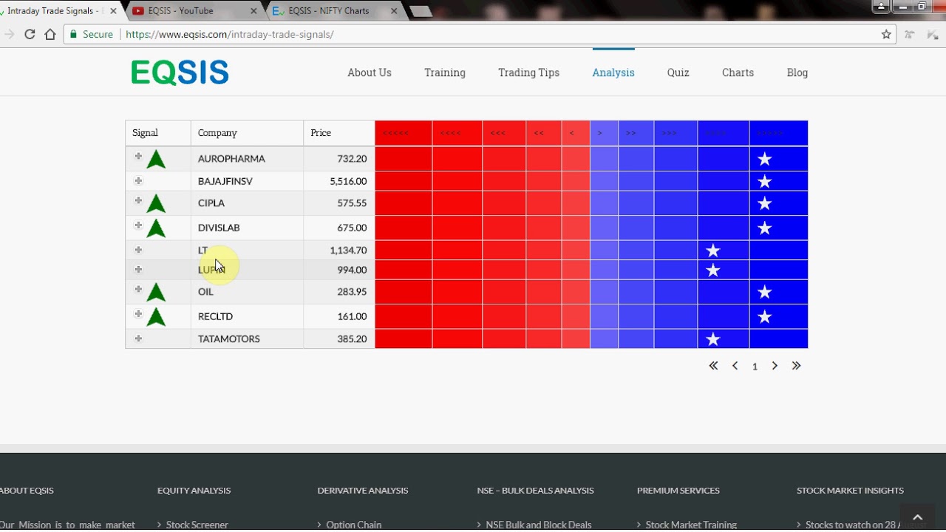Image resolution: width=946 pixels, height=532 pixels.
Task: Click the green up arrow for DIVISLAB
Action: (x=156, y=228)
